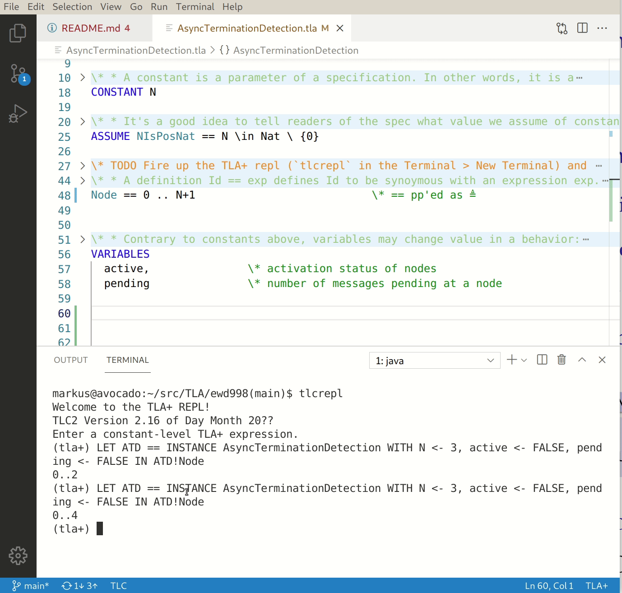Split the editor to the right
622x593 pixels.
point(582,28)
